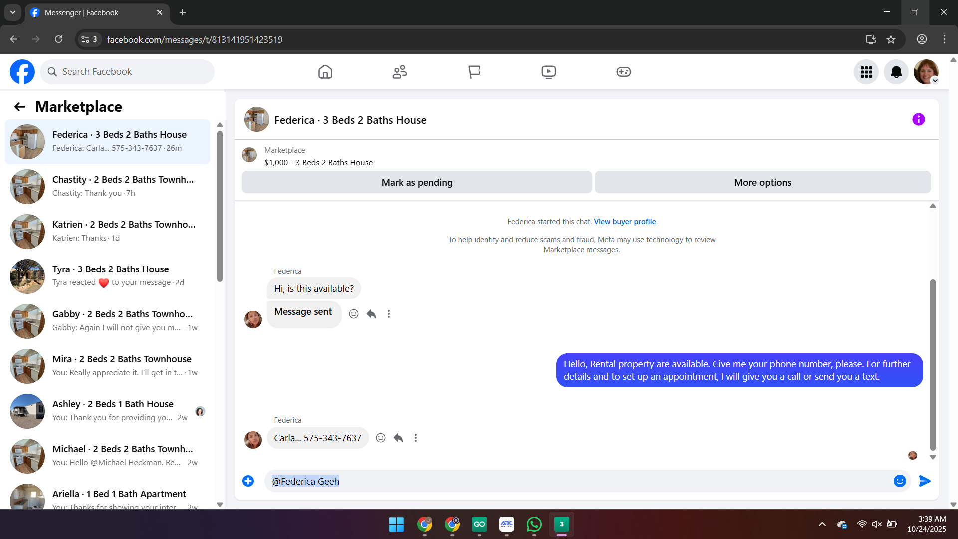This screenshot has height=539, width=958.
Task: Select 'Hi, is this available?' message bubble
Action: point(314,289)
